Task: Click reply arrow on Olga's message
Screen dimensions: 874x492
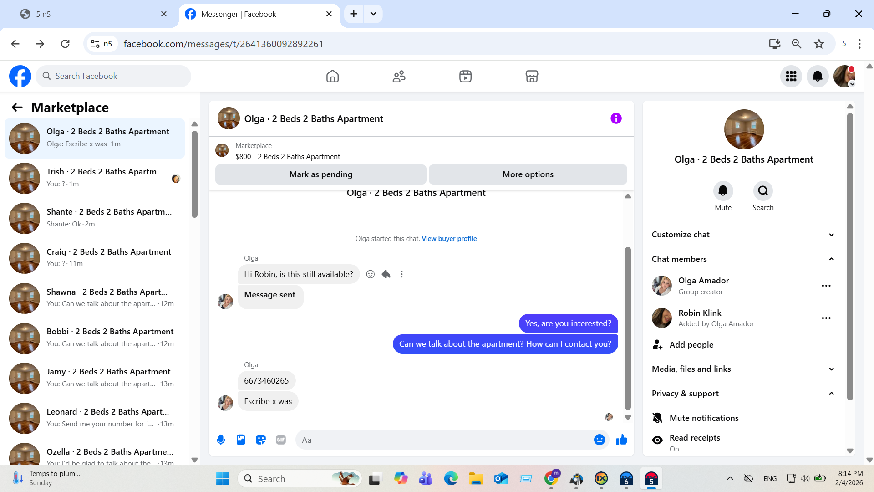Action: pos(386,274)
